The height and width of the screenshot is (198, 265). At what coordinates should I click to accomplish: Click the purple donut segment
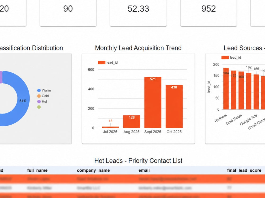1,77
